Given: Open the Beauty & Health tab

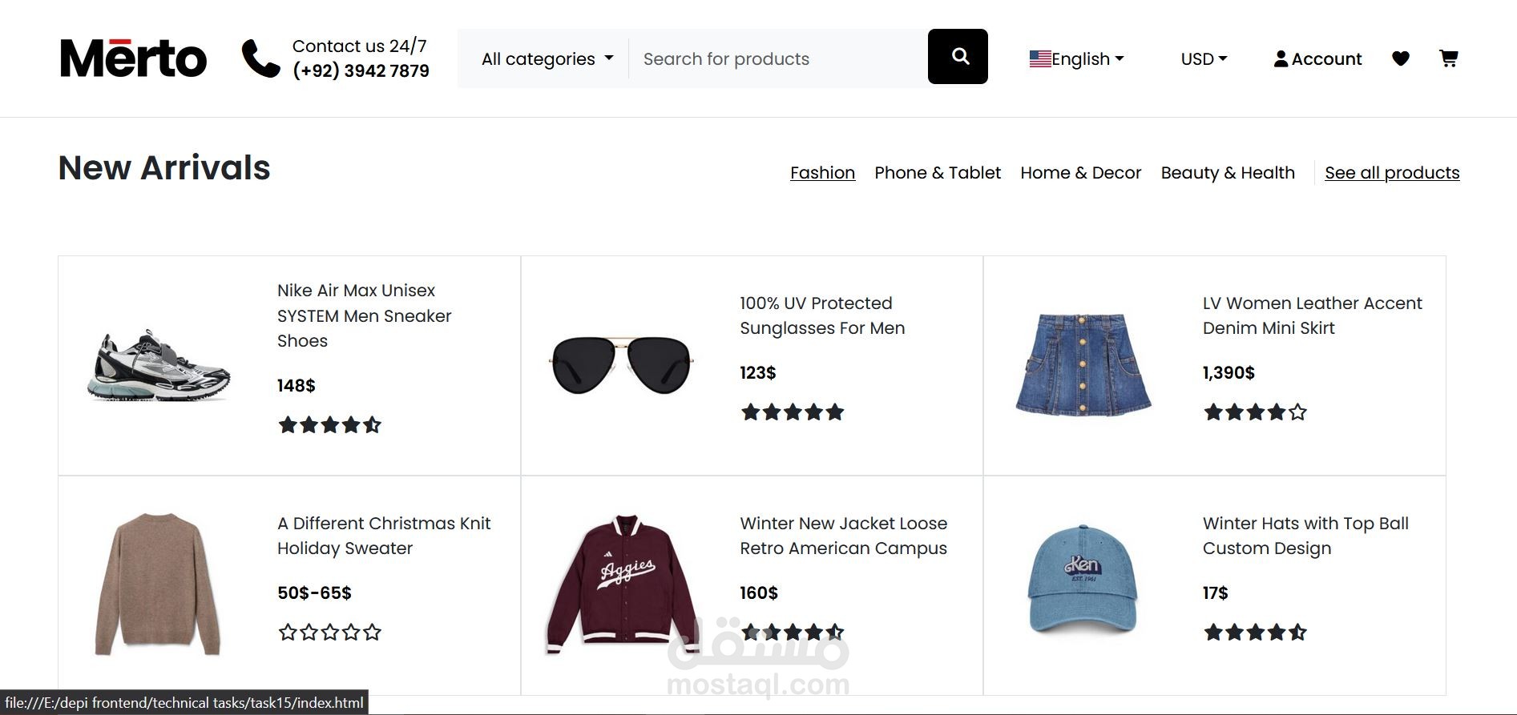Looking at the screenshot, I should 1228,173.
